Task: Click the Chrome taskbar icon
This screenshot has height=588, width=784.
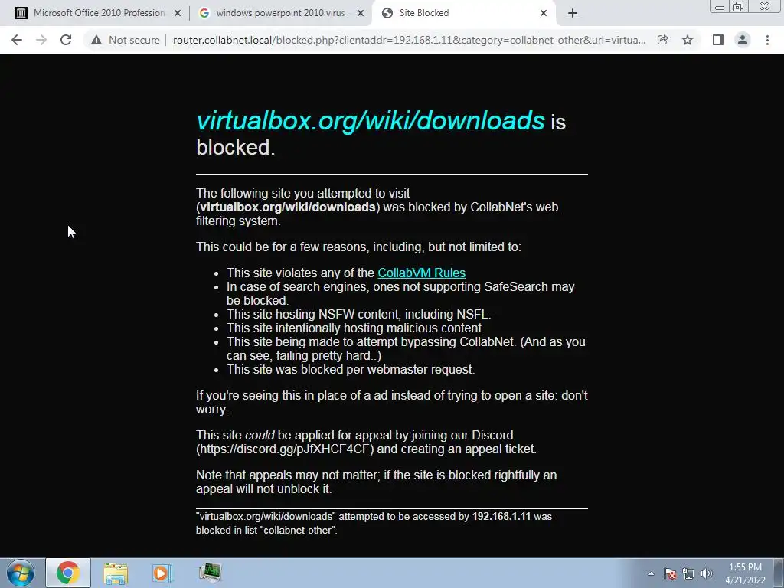Action: [x=68, y=573]
